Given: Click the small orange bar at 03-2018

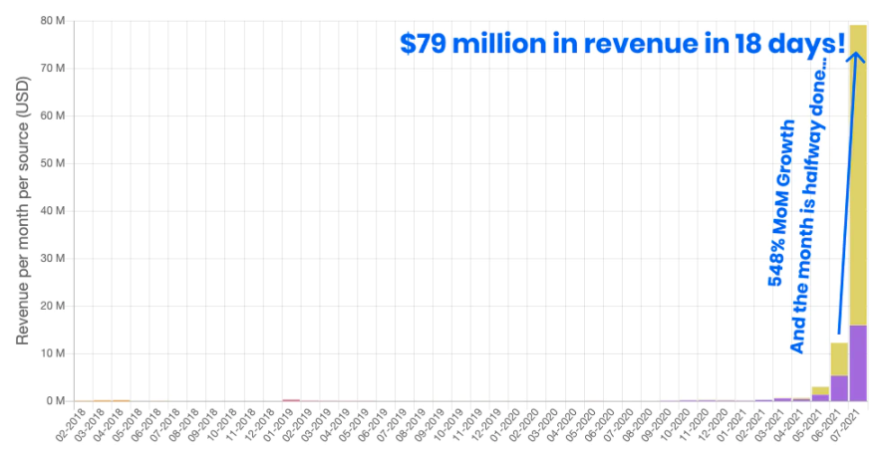Looking at the screenshot, I should 102,401.
